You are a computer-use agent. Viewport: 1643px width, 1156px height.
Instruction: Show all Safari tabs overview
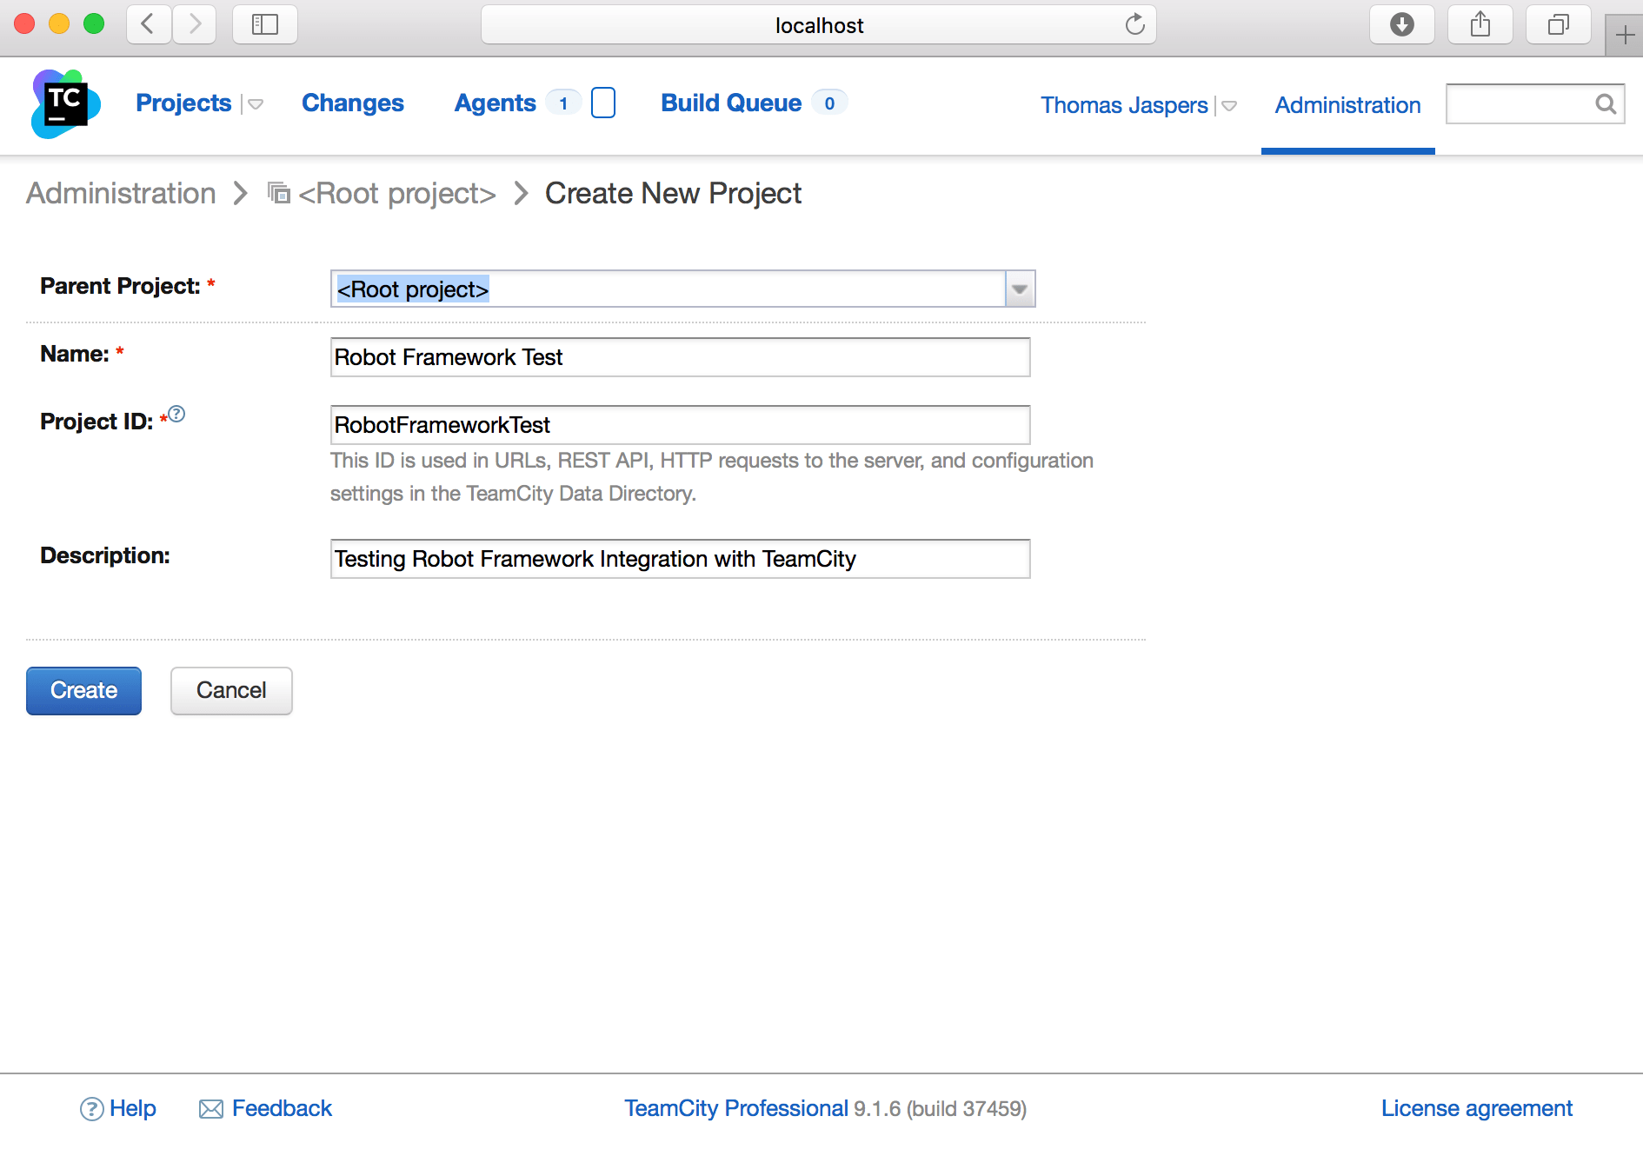click(x=1558, y=24)
